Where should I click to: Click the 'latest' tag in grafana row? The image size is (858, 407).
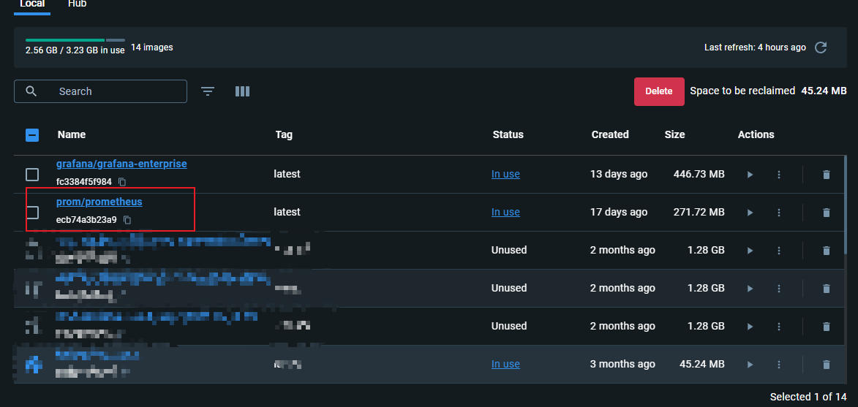(x=287, y=175)
